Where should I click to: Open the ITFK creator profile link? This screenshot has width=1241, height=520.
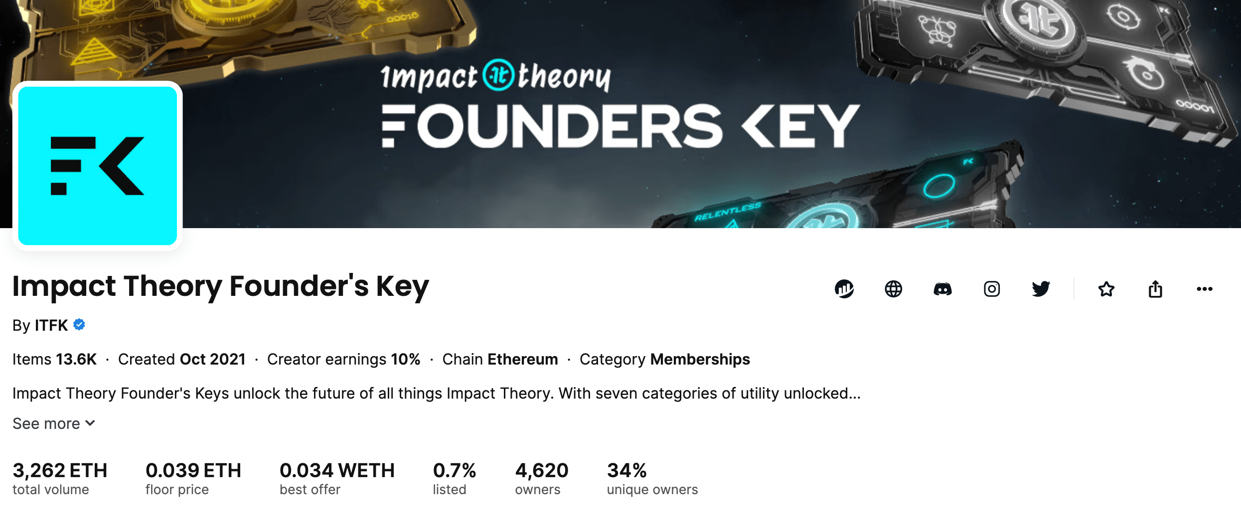[x=51, y=325]
